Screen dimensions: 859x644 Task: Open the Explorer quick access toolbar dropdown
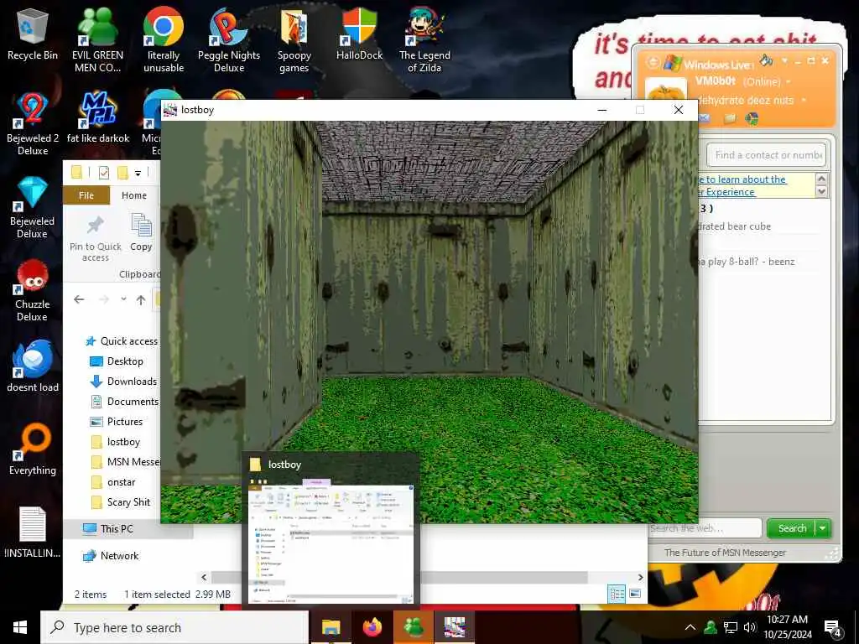coord(138,173)
